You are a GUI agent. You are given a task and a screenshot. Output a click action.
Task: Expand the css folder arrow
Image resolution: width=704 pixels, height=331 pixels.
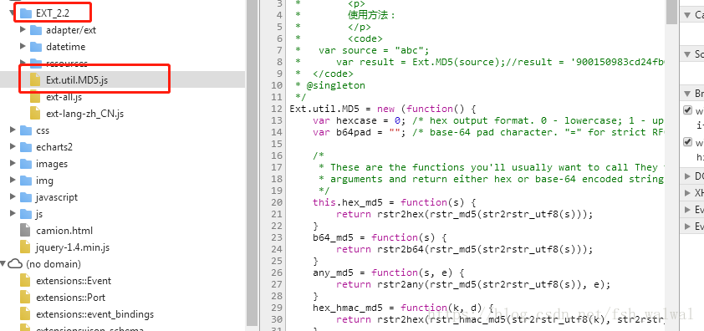coord(13,130)
